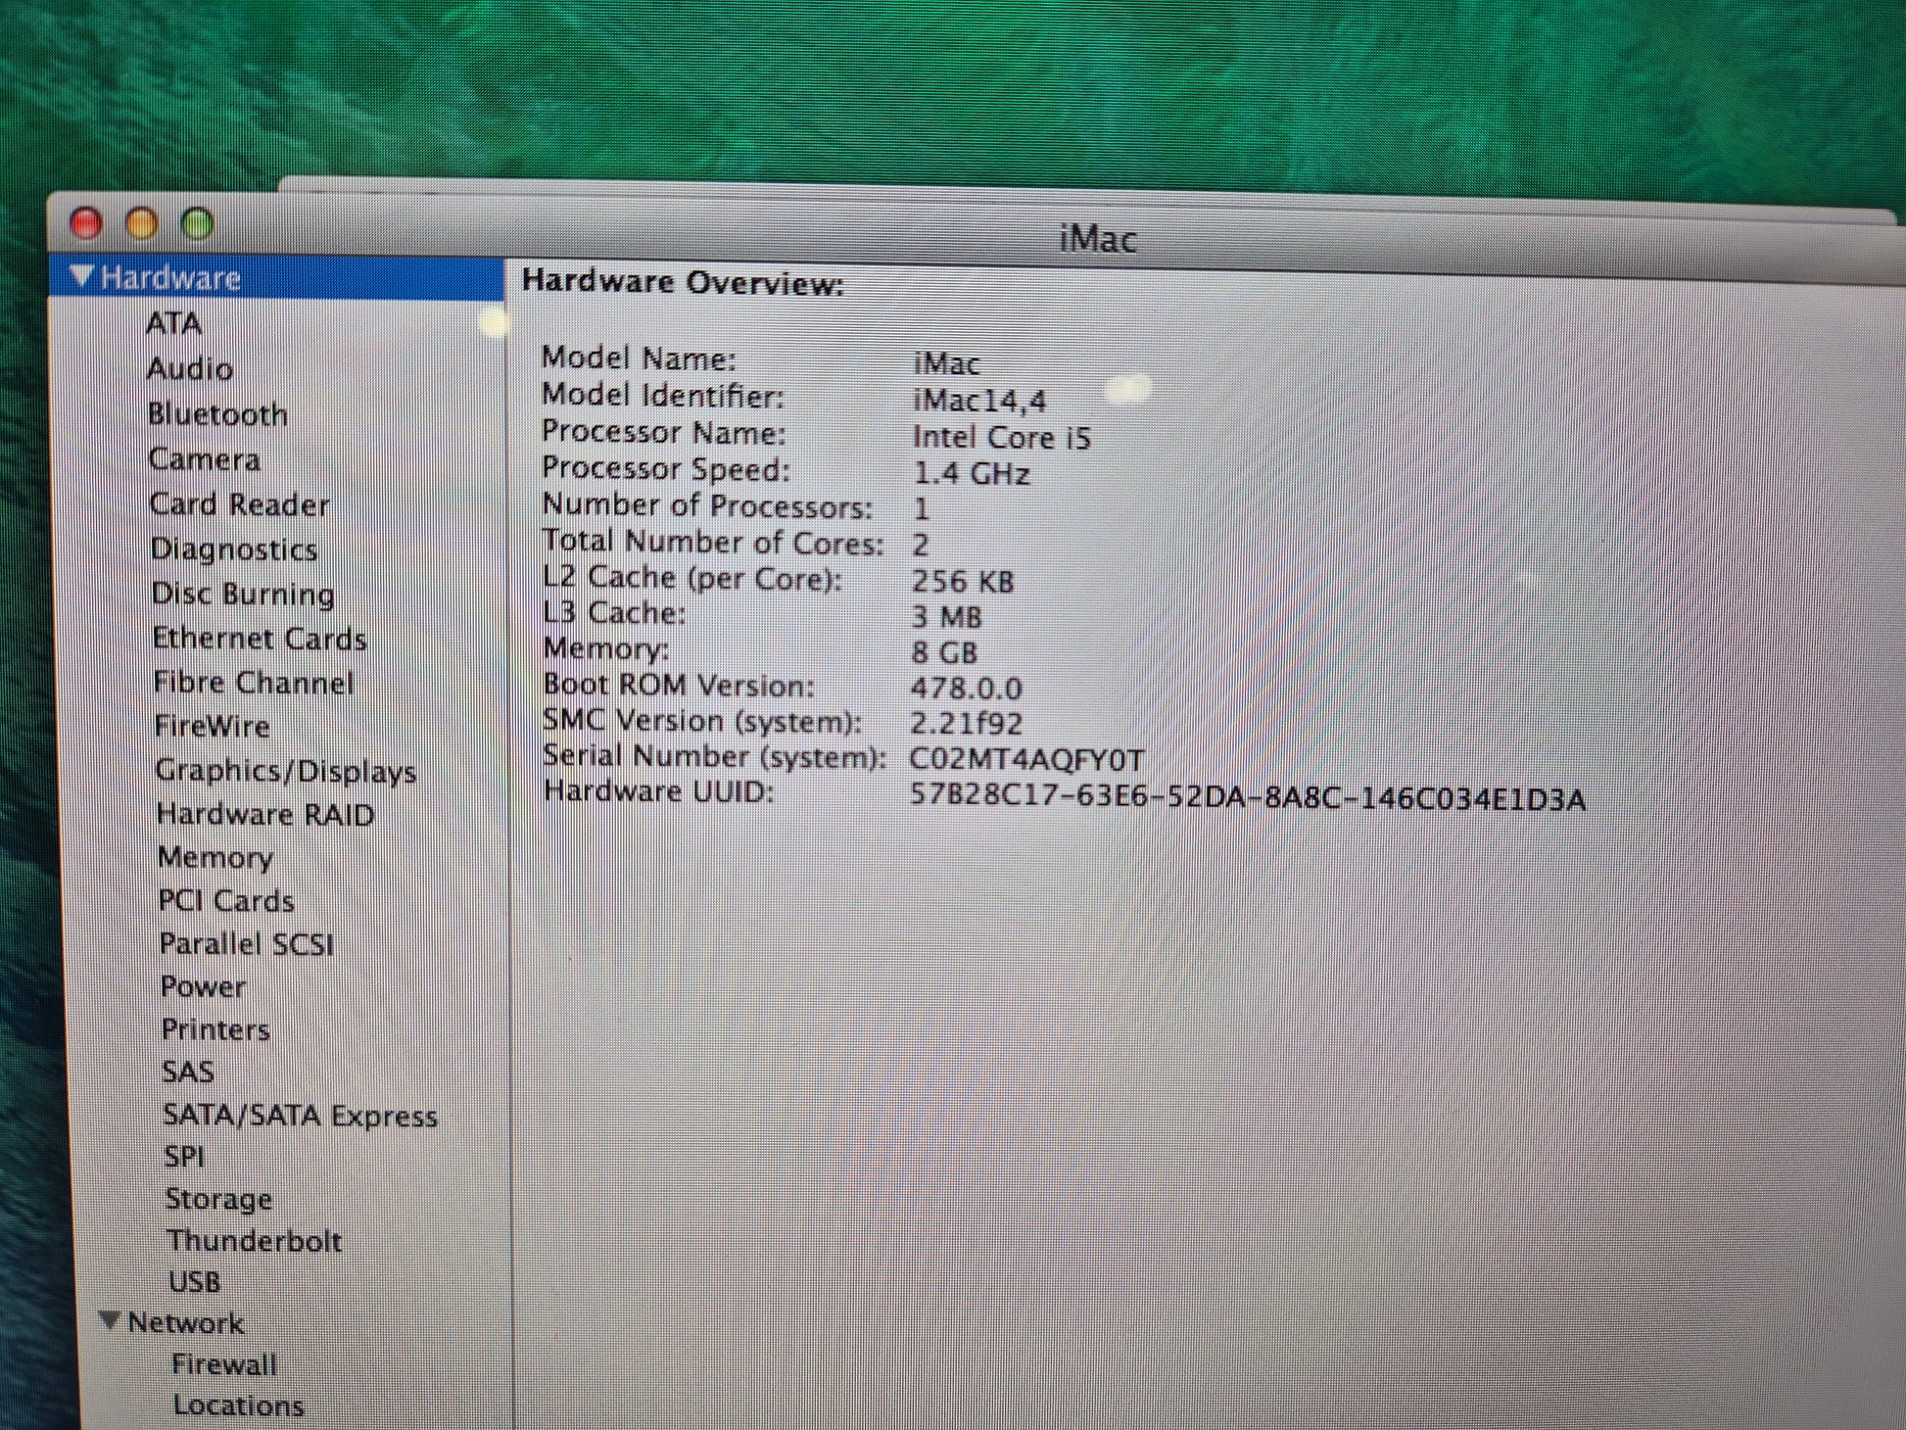Select SPI in the sidebar
The image size is (1906, 1430).
point(184,1157)
